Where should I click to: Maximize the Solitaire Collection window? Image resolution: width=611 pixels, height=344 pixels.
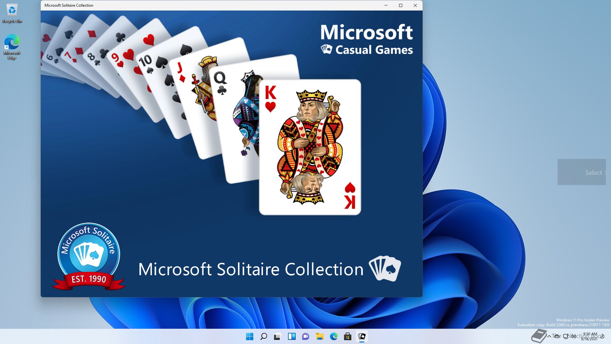coord(401,5)
